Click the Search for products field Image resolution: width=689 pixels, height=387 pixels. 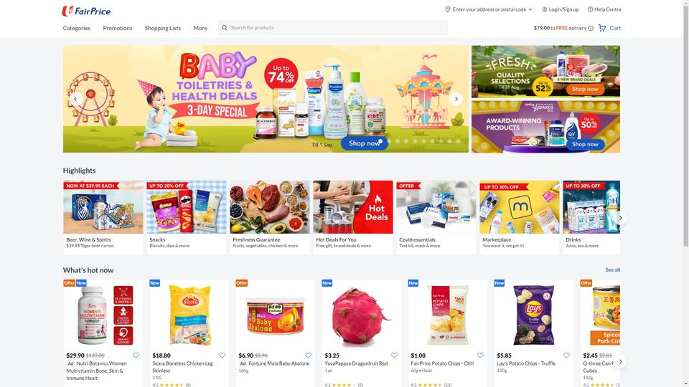coord(333,28)
